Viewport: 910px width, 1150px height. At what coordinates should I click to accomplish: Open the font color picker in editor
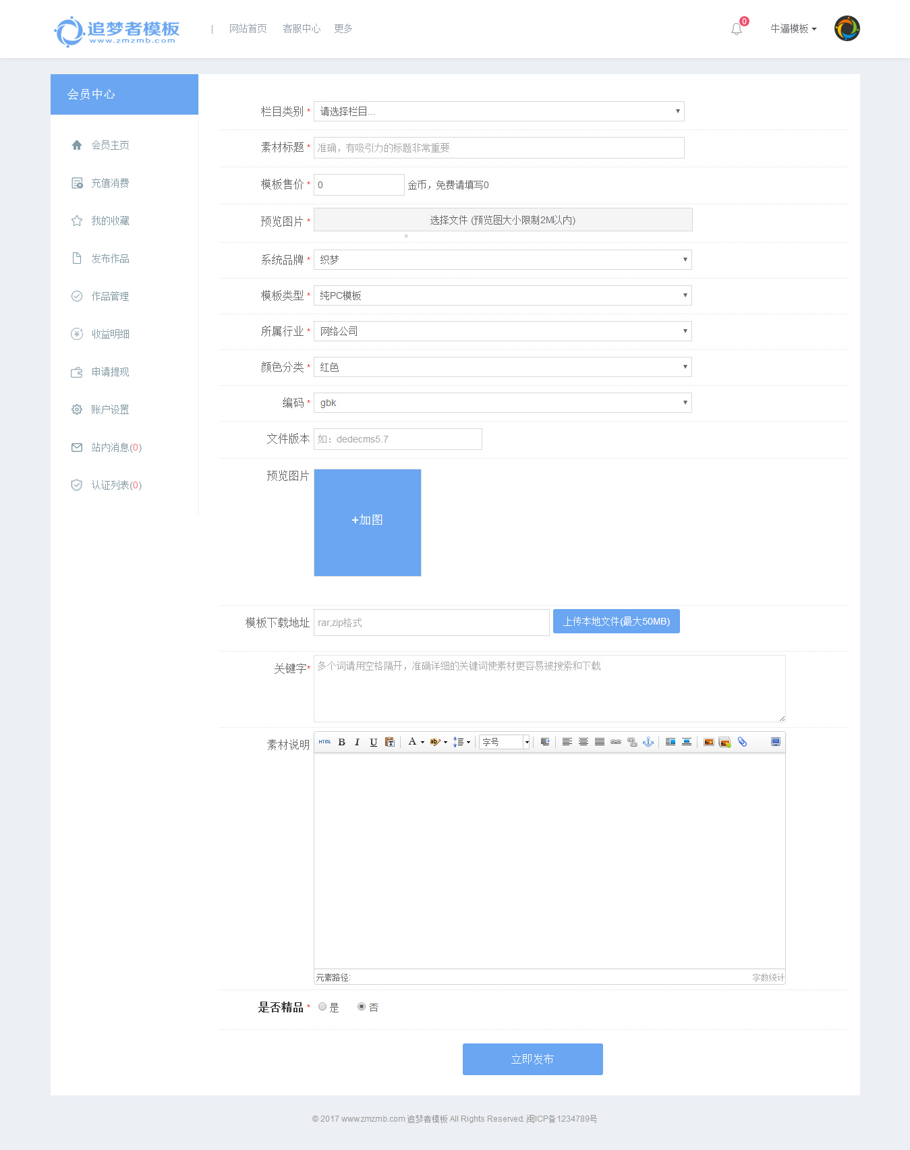412,742
